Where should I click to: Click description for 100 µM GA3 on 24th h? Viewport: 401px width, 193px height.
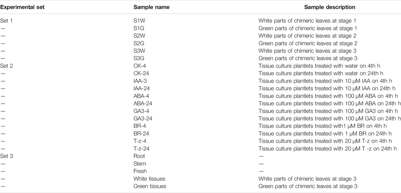click(330, 119)
